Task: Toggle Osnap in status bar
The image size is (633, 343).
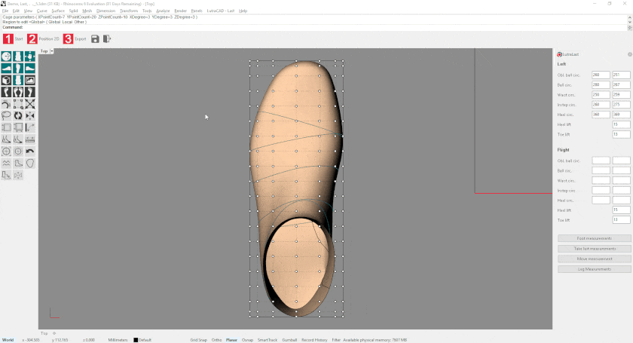Action: click(247, 340)
